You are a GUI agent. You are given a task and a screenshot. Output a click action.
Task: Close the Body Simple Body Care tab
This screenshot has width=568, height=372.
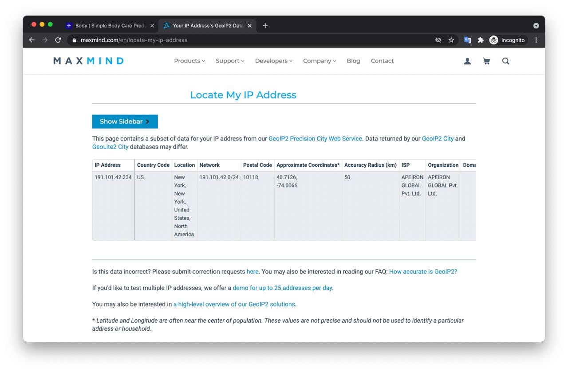(152, 26)
